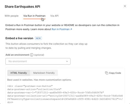This screenshot has width=130, height=104.
Task: Click the postman-run-button div class line
Action: click(x=30, y=86)
